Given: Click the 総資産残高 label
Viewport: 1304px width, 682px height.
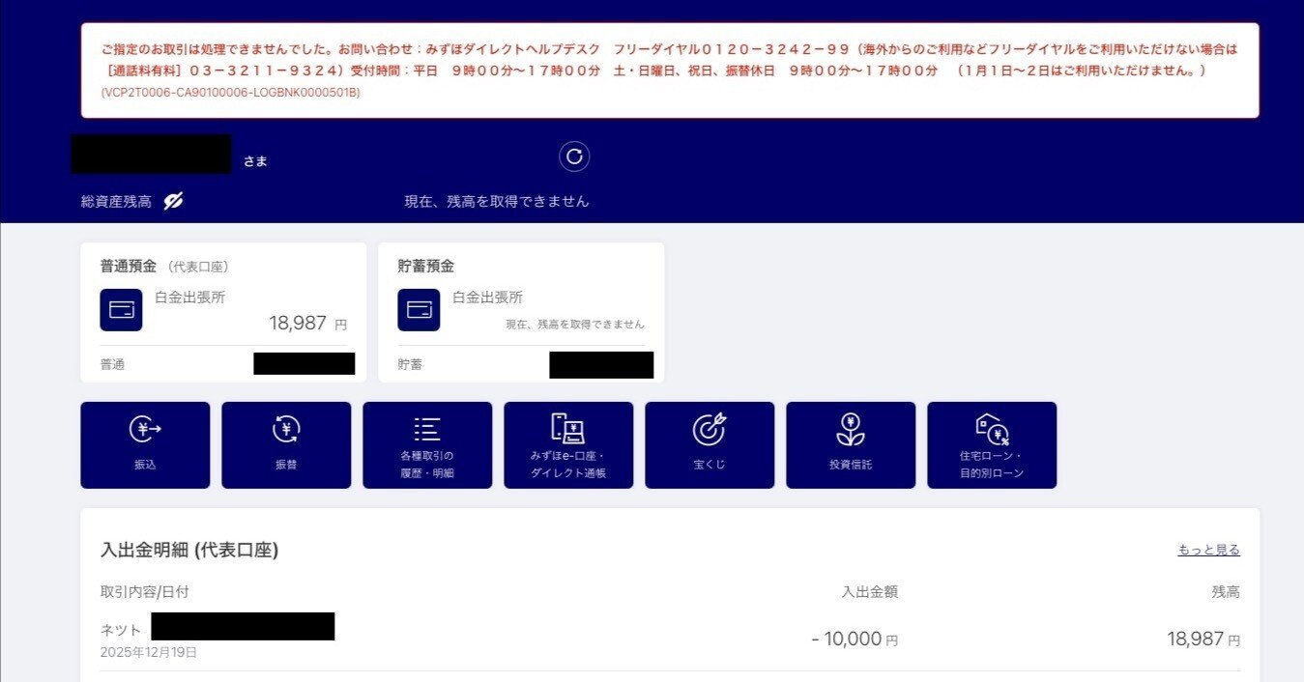Looking at the screenshot, I should [116, 202].
